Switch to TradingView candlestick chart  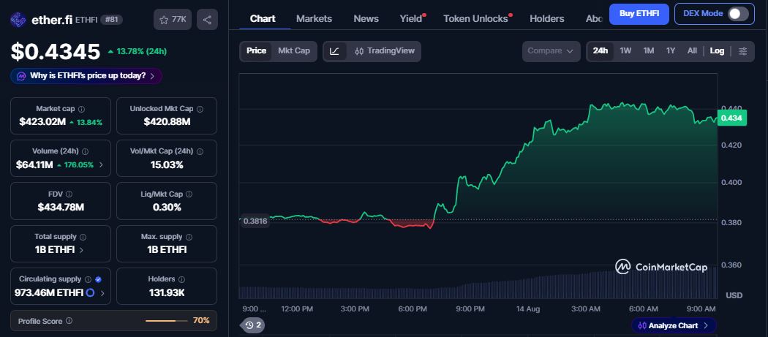point(385,51)
